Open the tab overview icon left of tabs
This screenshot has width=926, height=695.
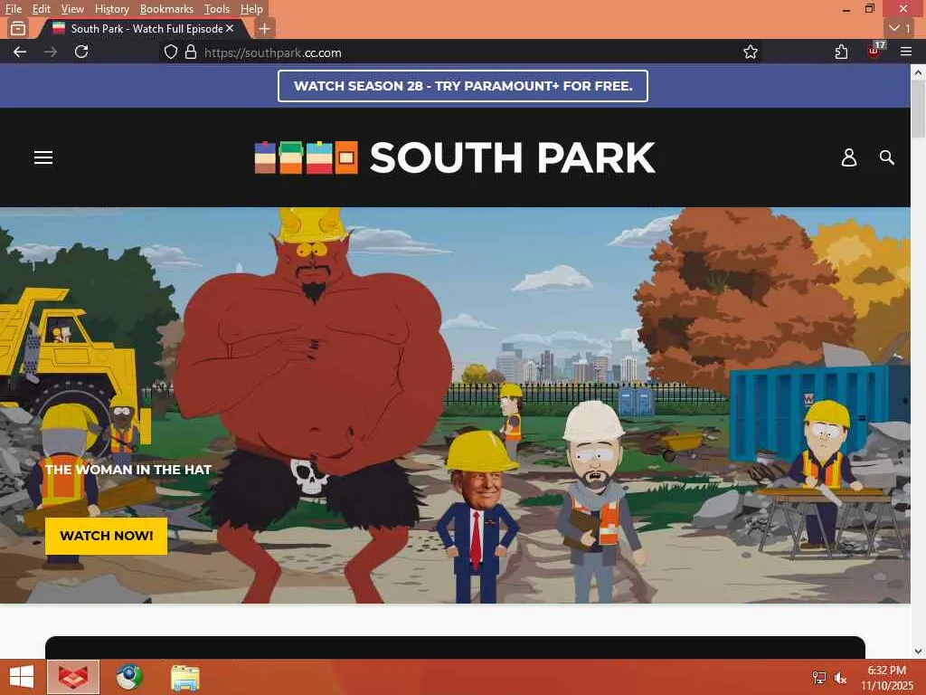[x=18, y=28]
